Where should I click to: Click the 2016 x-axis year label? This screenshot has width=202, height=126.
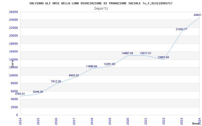tap(56, 121)
